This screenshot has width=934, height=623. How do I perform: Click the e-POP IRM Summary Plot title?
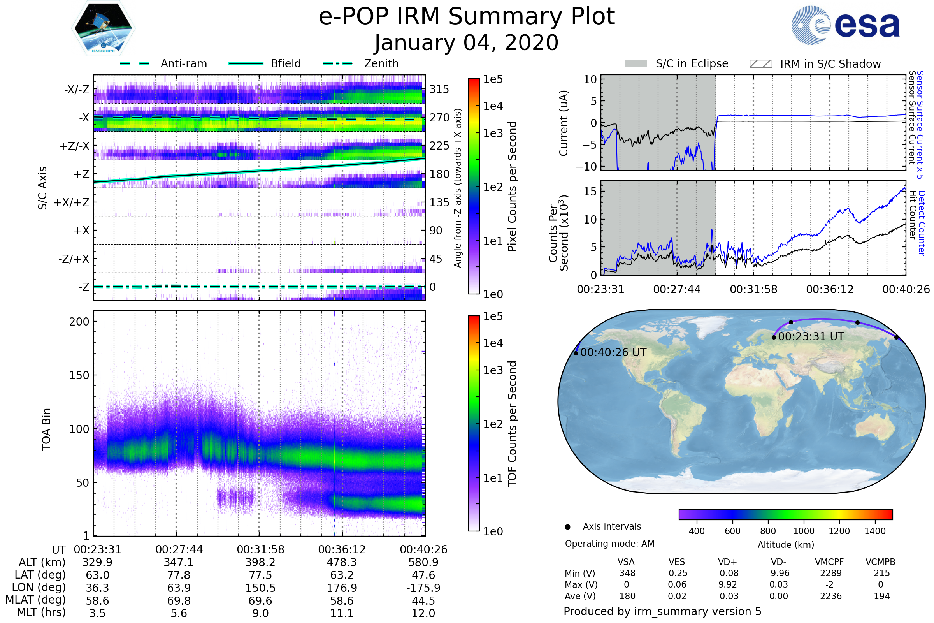[x=467, y=17]
